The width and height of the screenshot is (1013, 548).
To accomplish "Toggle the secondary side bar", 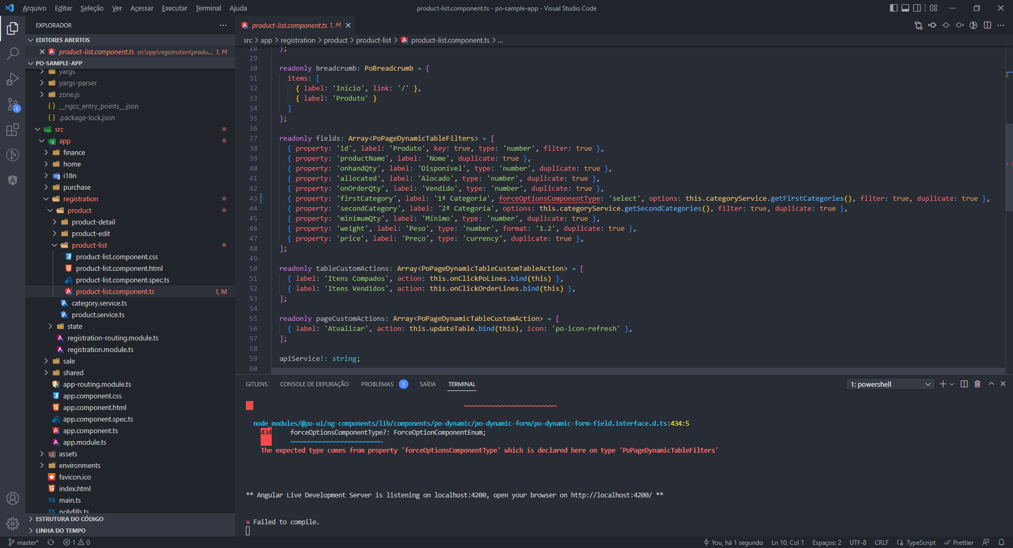I will click(918, 8).
